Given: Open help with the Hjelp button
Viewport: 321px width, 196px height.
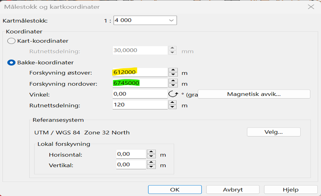Looking at the screenshot, I should coord(291,189).
